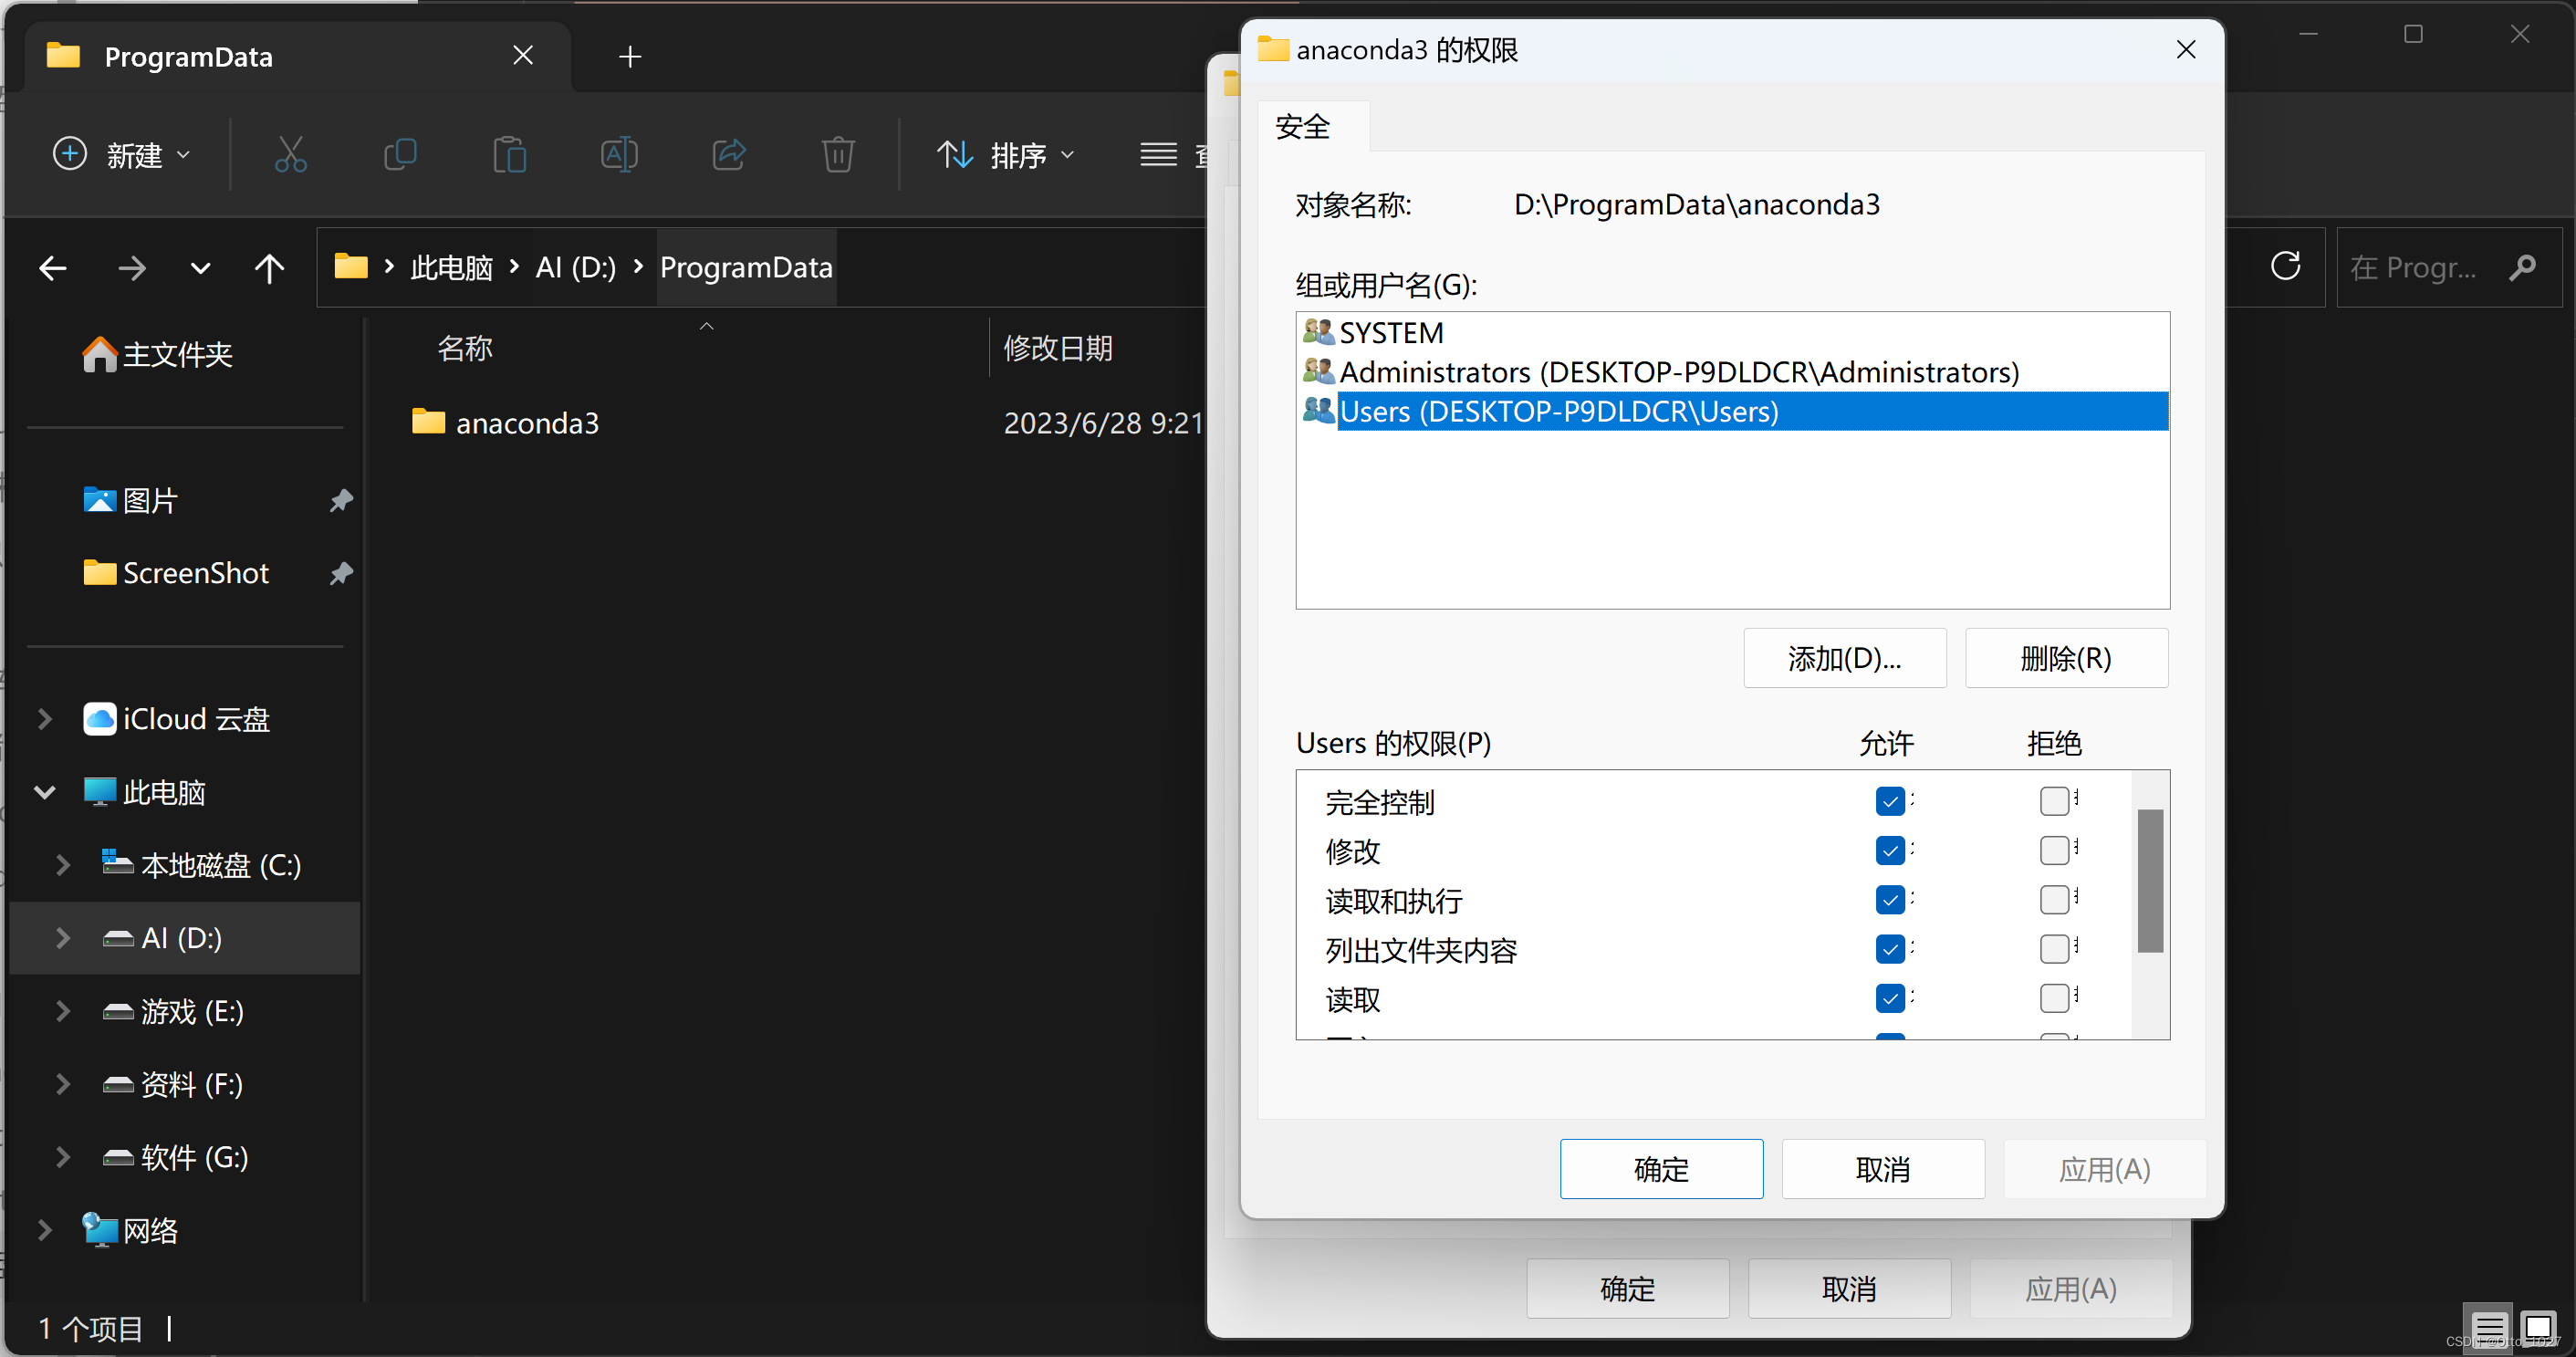Open recent locations chevron dropdown
2576x1357 pixels.
coord(200,268)
